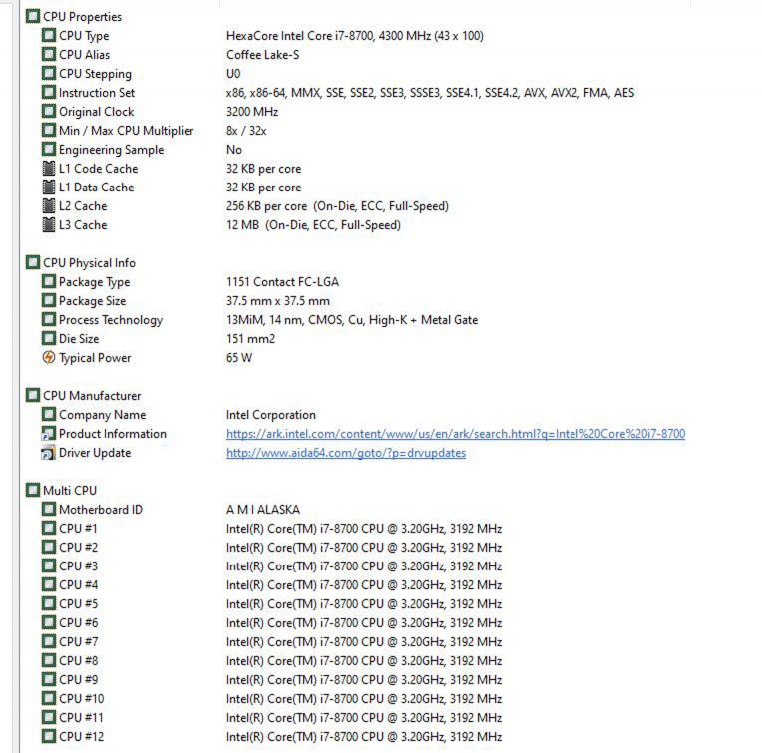Click the CPU Physical Info section icon
The height and width of the screenshot is (753, 762).
tap(33, 263)
